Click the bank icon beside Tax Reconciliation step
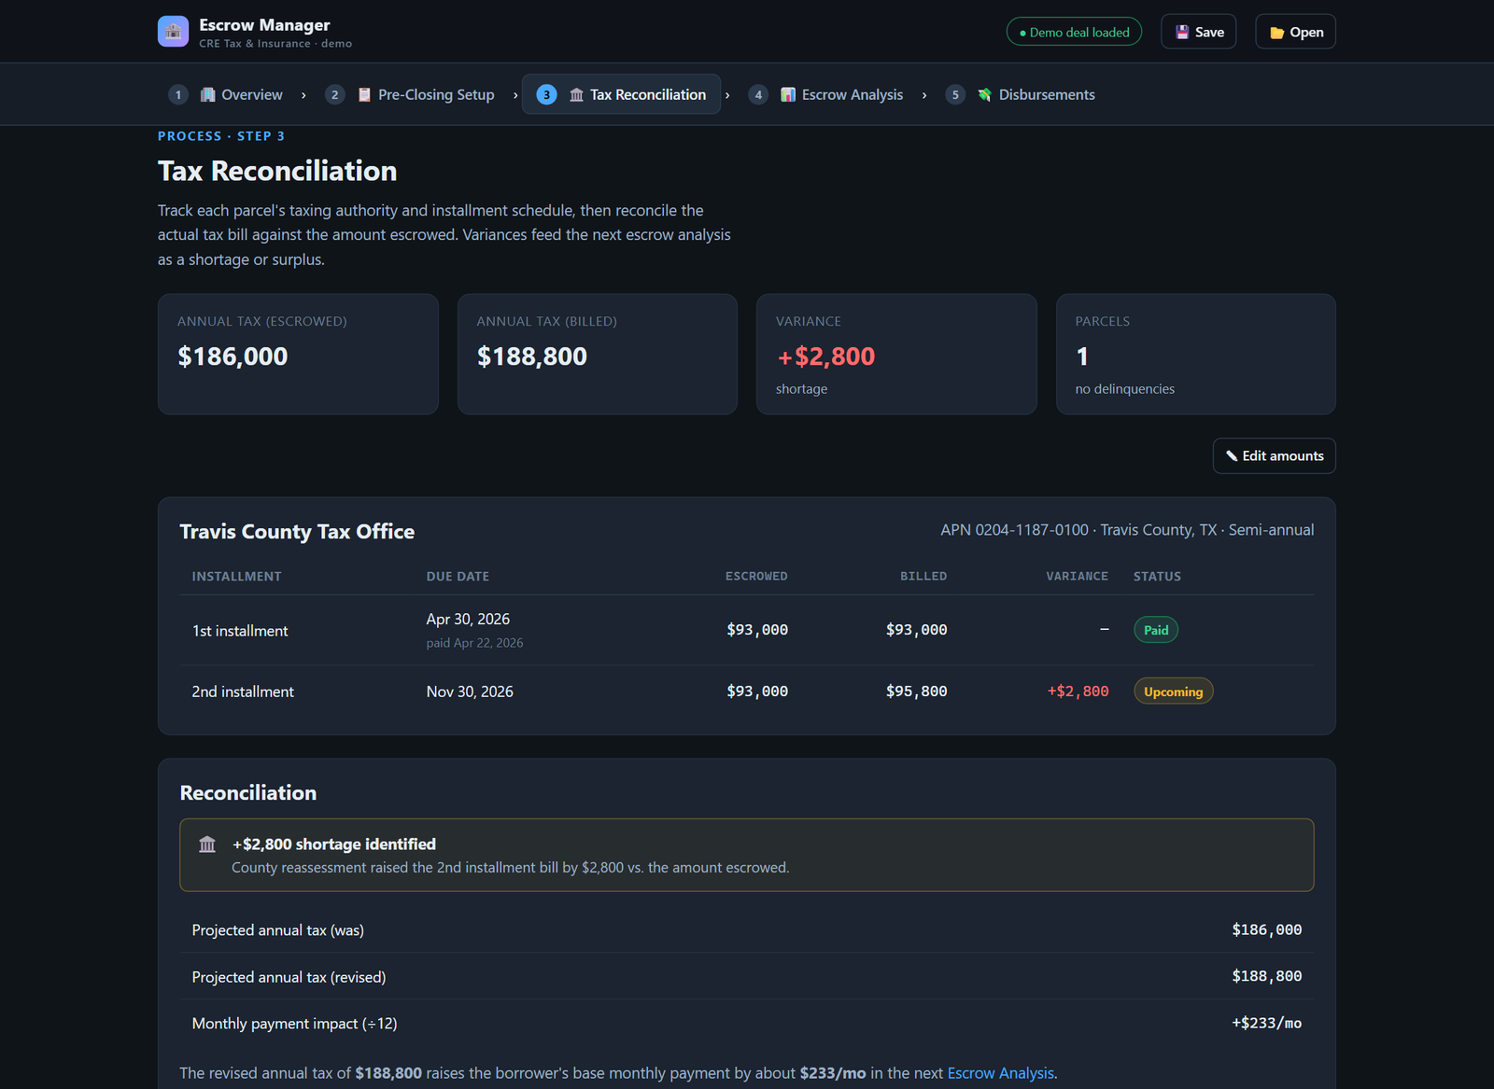Screen dimensions: 1494x1089 coord(576,94)
